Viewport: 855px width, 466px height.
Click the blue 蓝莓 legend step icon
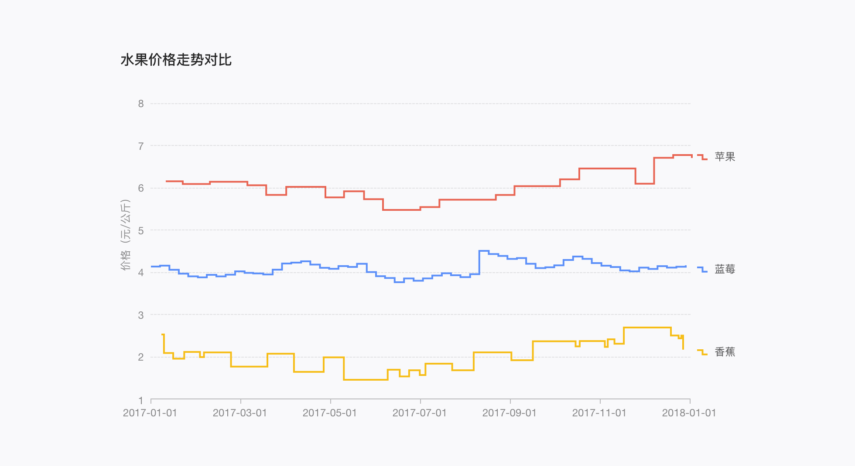coord(702,270)
